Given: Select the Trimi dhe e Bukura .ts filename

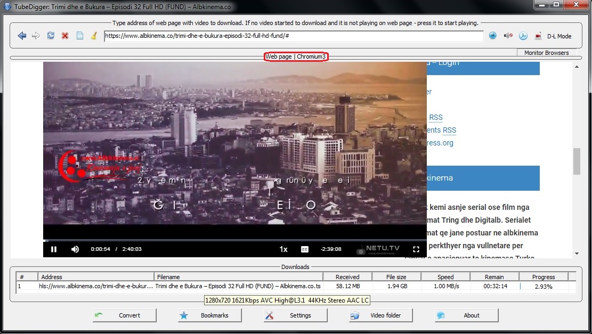Looking at the screenshot, I should tap(238, 287).
